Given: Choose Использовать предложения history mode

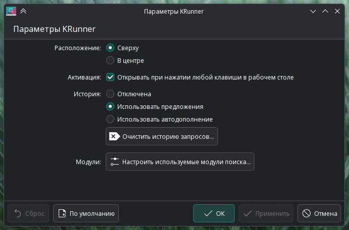Looking at the screenshot, I should click(x=110, y=106).
